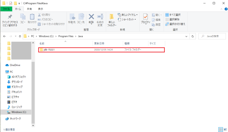Click navigation pane scrollbar down arrow
The image size is (228, 132).
click(33, 125)
